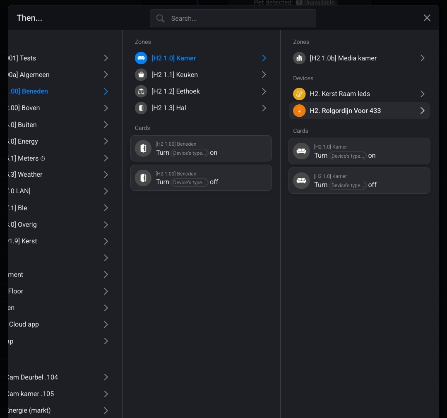Viewport: 447px width, 418px height.
Task: Click the orange Rolgordijn Voor 433 icon
Action: (299, 111)
